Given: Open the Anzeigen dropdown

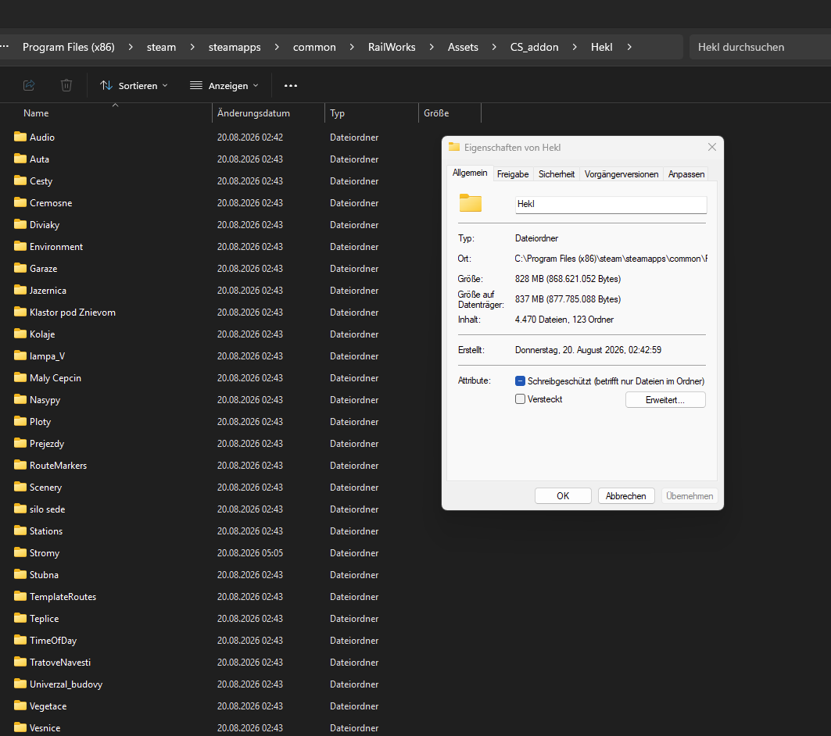Looking at the screenshot, I should click(224, 85).
